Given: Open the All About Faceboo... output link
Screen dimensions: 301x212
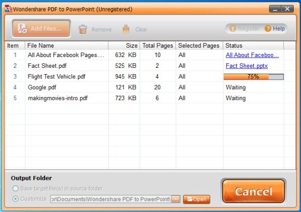Looking at the screenshot, I should tap(252, 55).
